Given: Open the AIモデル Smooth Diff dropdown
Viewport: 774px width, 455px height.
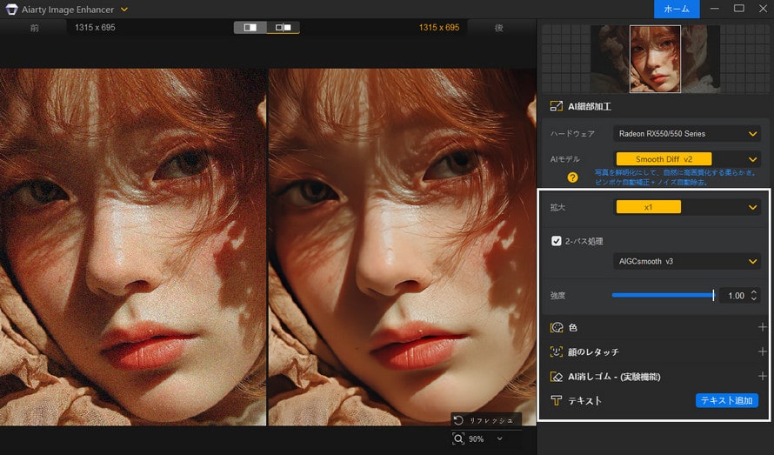Looking at the screenshot, I should pos(686,159).
